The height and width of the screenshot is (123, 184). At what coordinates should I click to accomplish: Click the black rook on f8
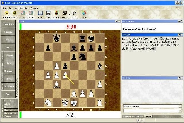[82, 38]
